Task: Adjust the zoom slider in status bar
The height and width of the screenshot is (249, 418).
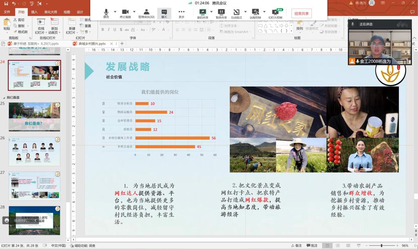Action: pos(382,246)
